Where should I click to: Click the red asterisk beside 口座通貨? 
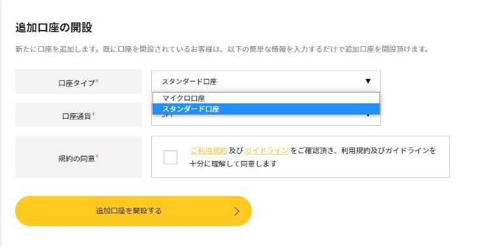click(x=93, y=115)
